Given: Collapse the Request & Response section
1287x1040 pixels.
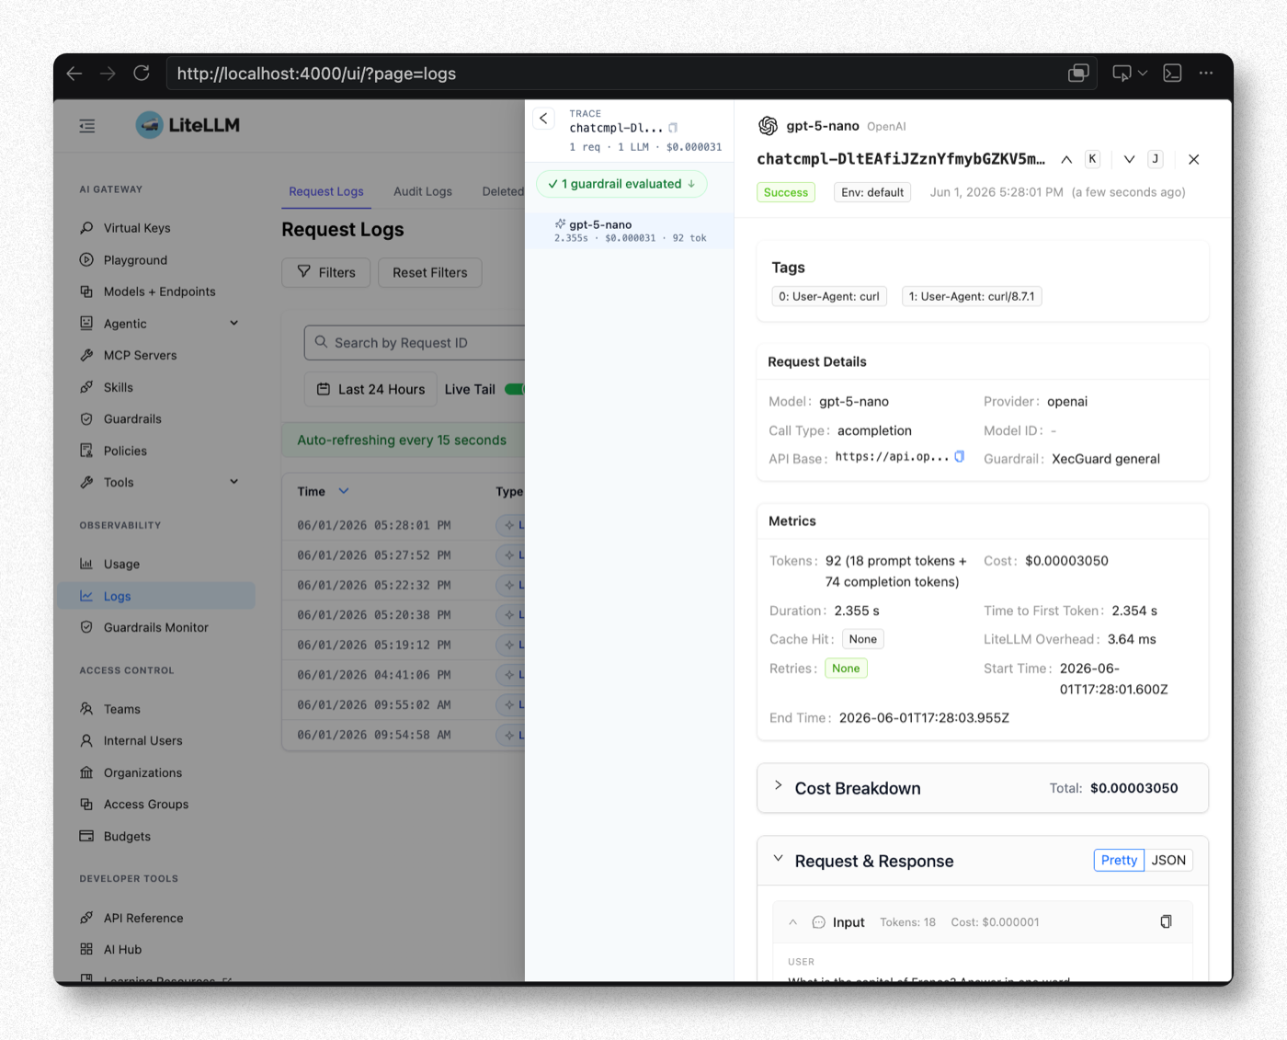Looking at the screenshot, I should (778, 859).
